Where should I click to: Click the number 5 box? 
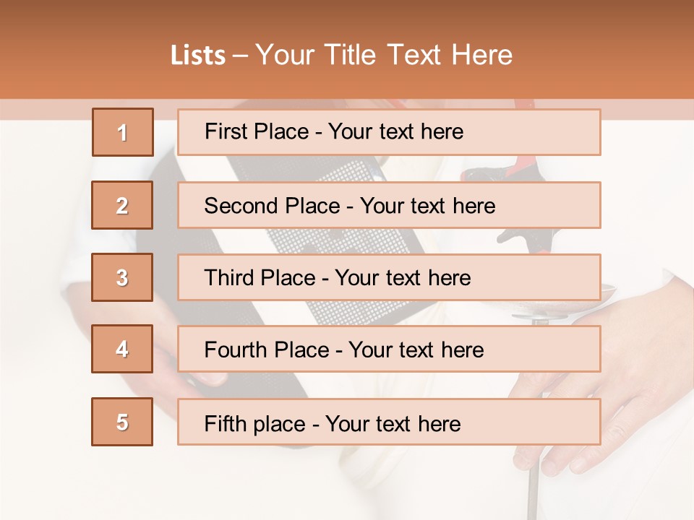(x=122, y=422)
